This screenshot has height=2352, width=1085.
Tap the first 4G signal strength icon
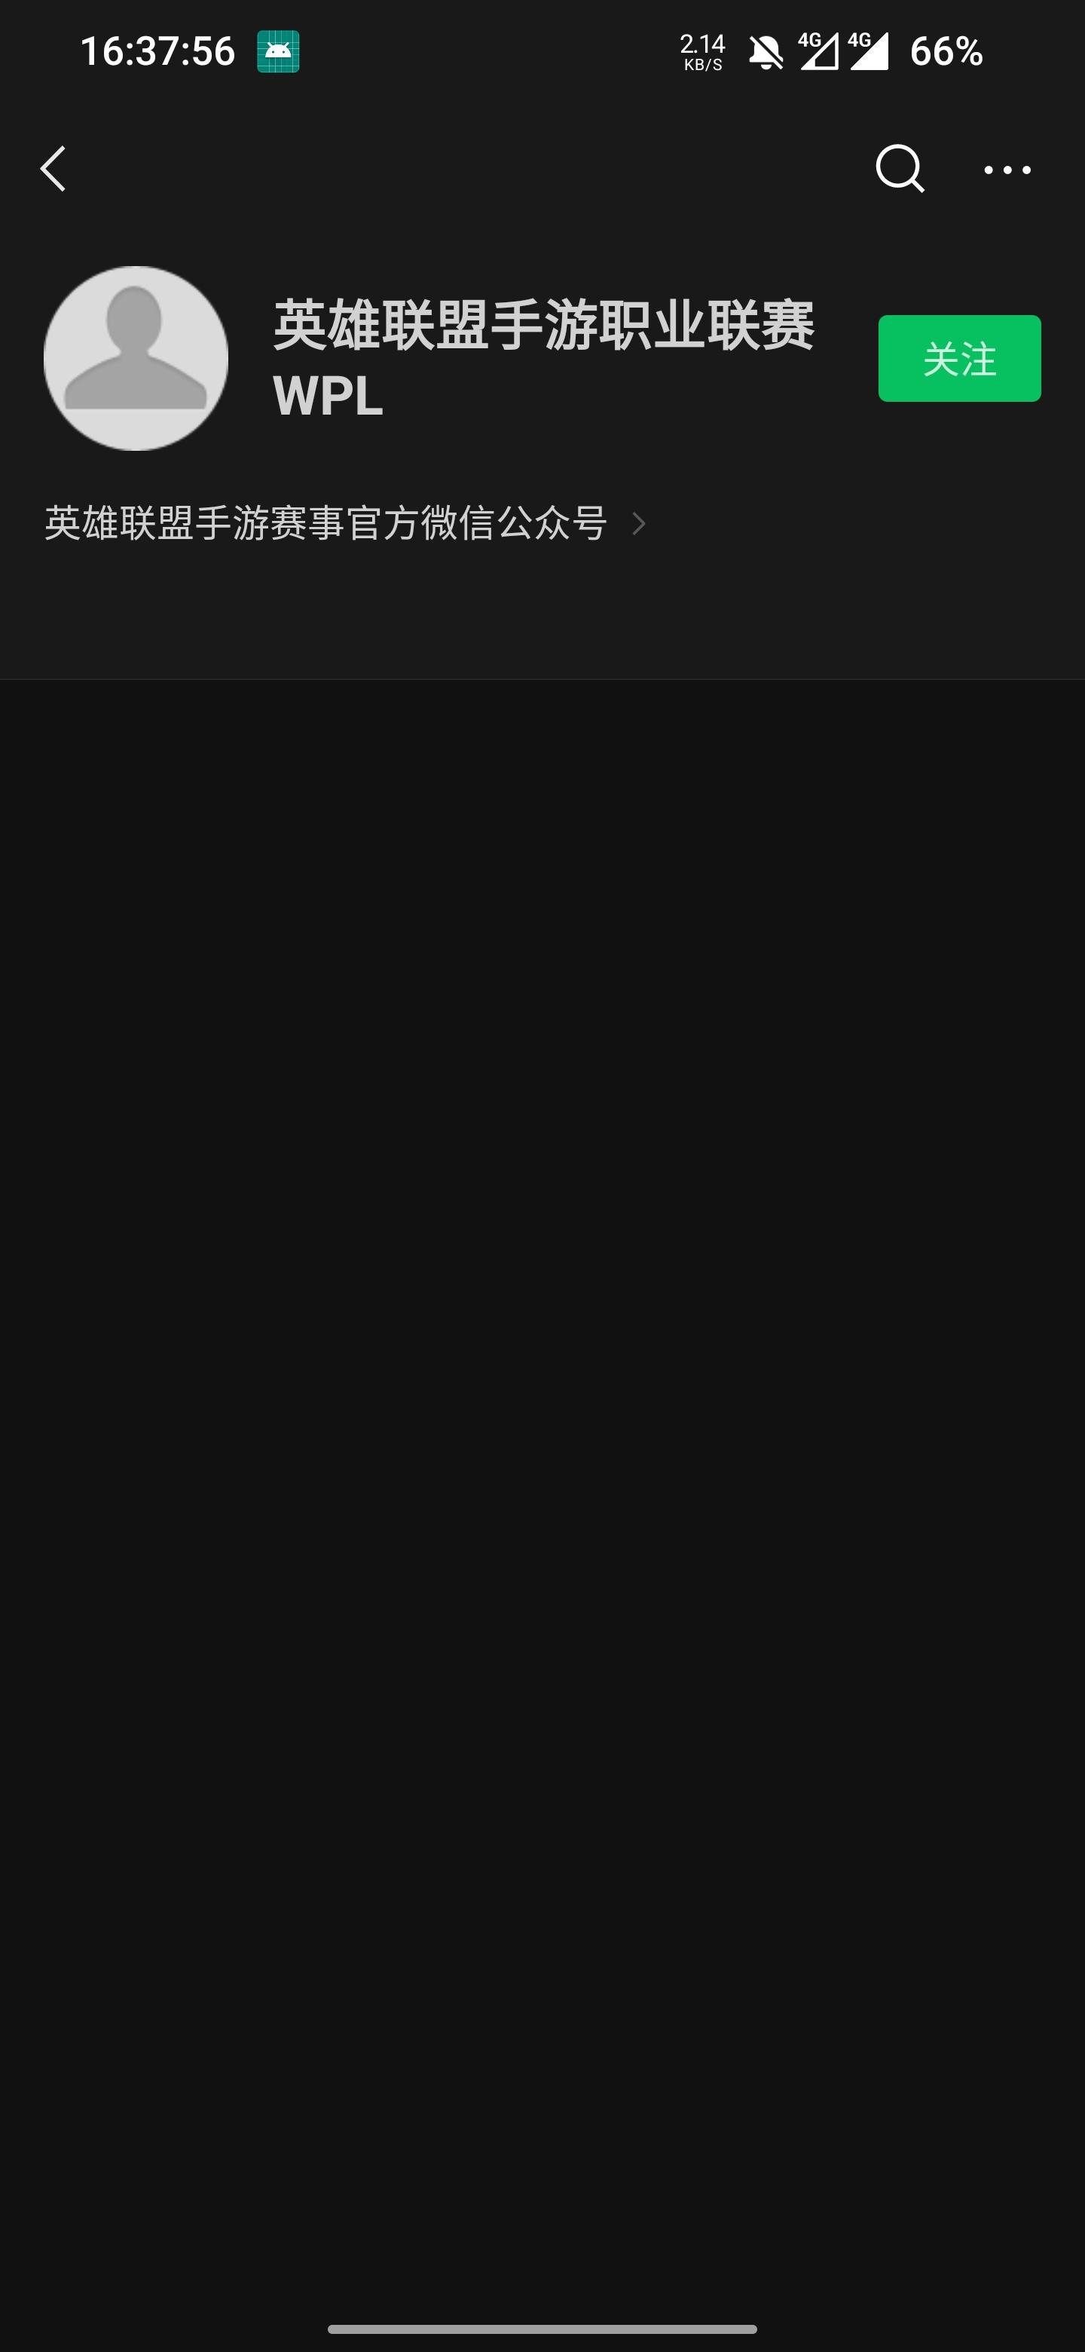tap(818, 51)
